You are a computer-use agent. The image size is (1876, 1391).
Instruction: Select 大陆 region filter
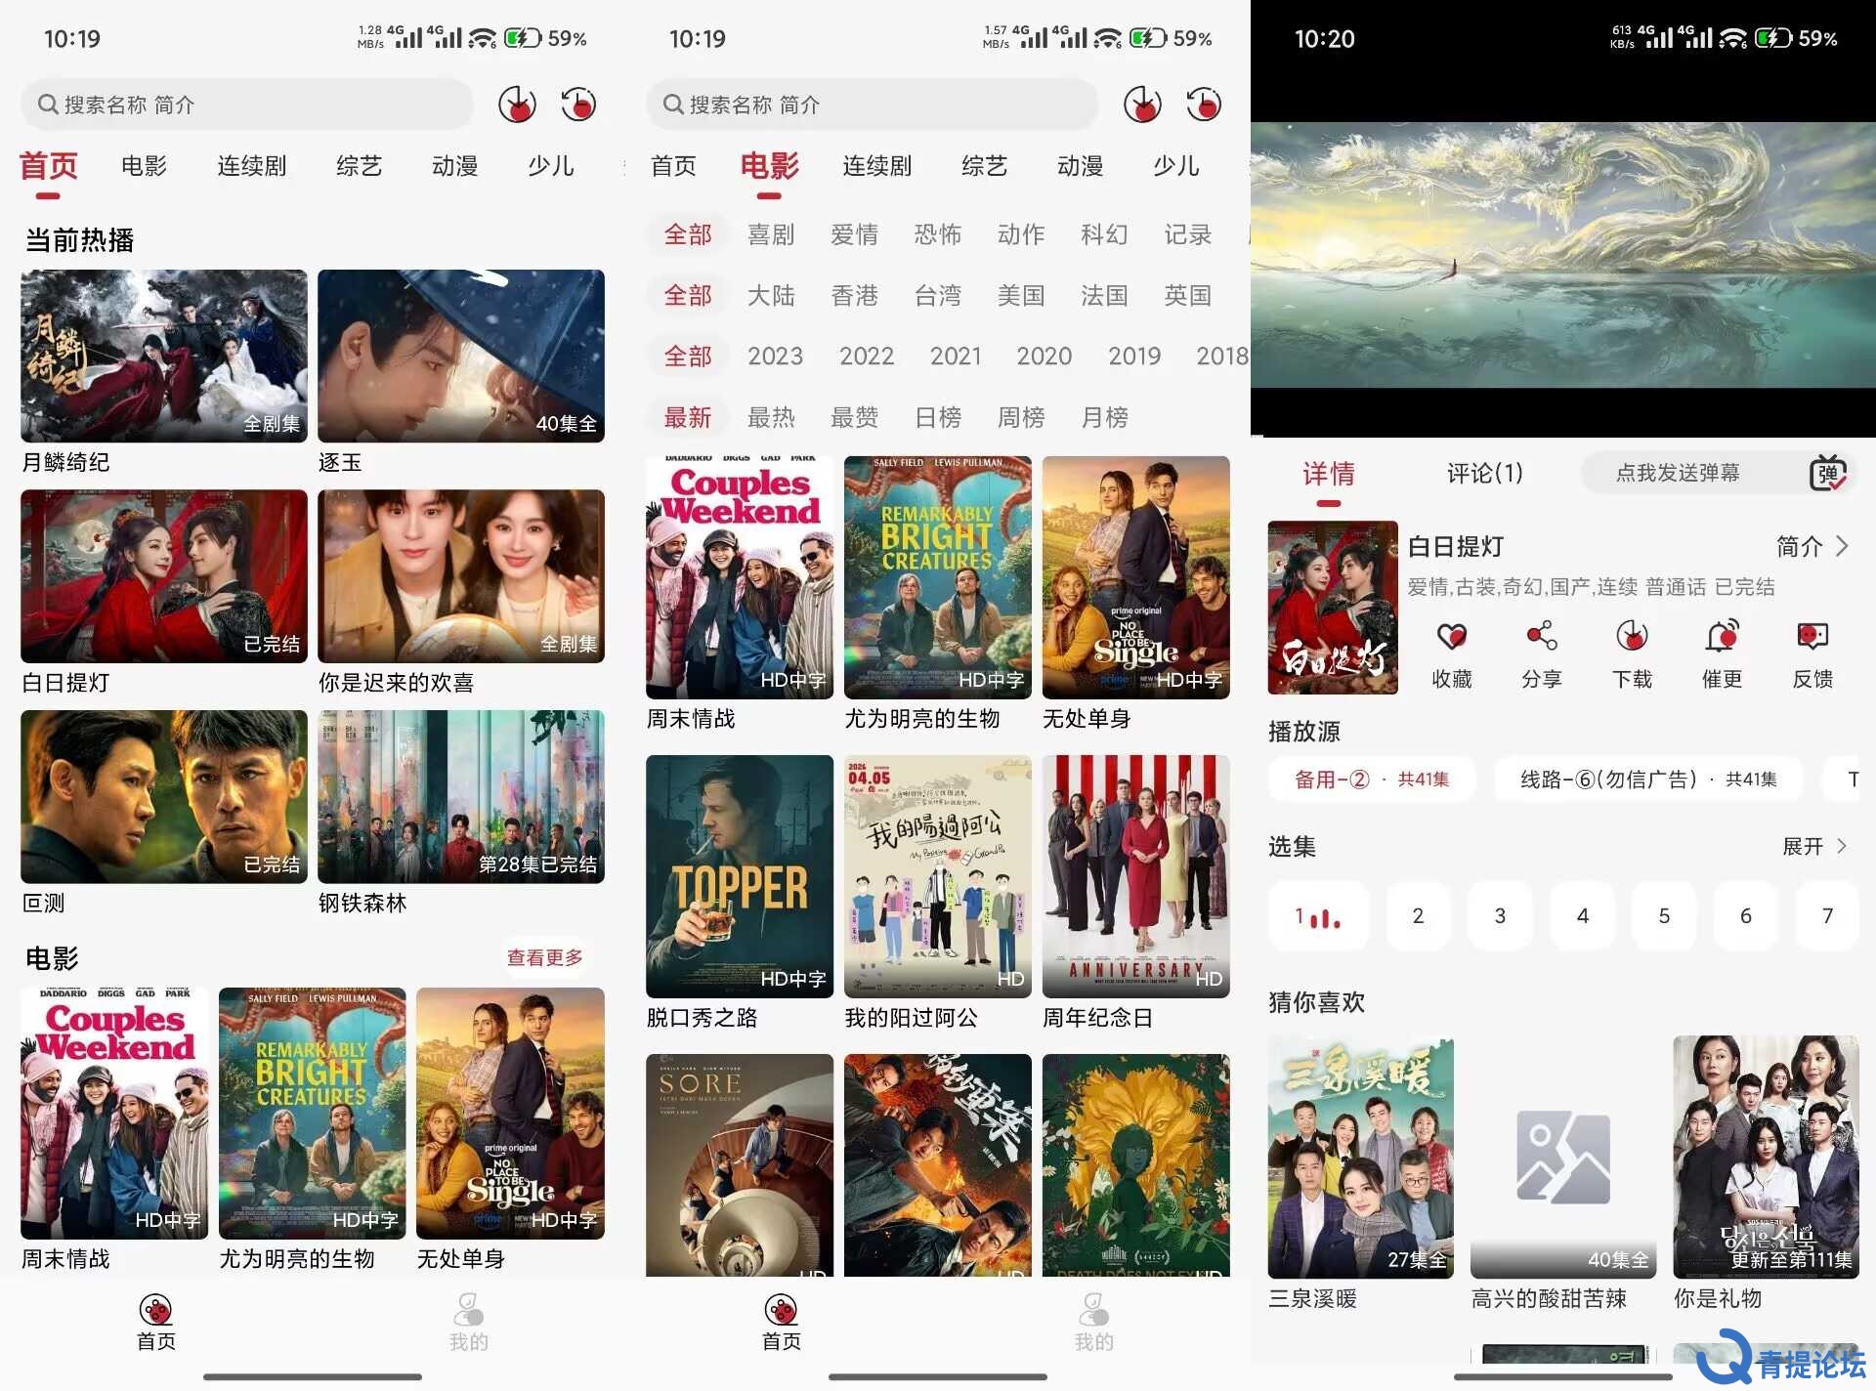771,295
